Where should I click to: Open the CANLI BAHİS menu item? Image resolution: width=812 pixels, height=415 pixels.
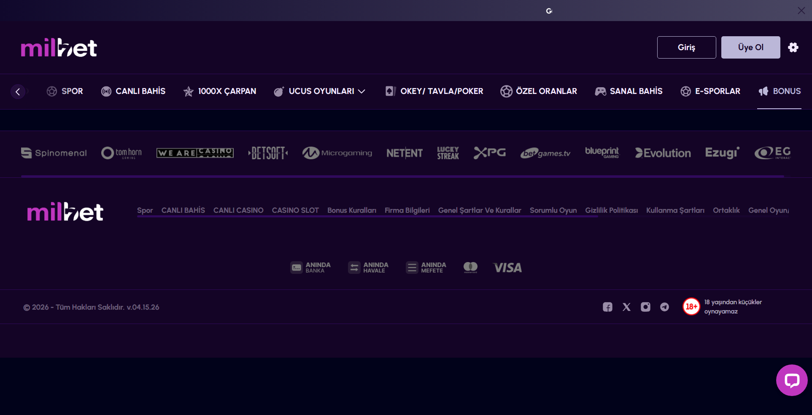pyautogui.click(x=133, y=91)
